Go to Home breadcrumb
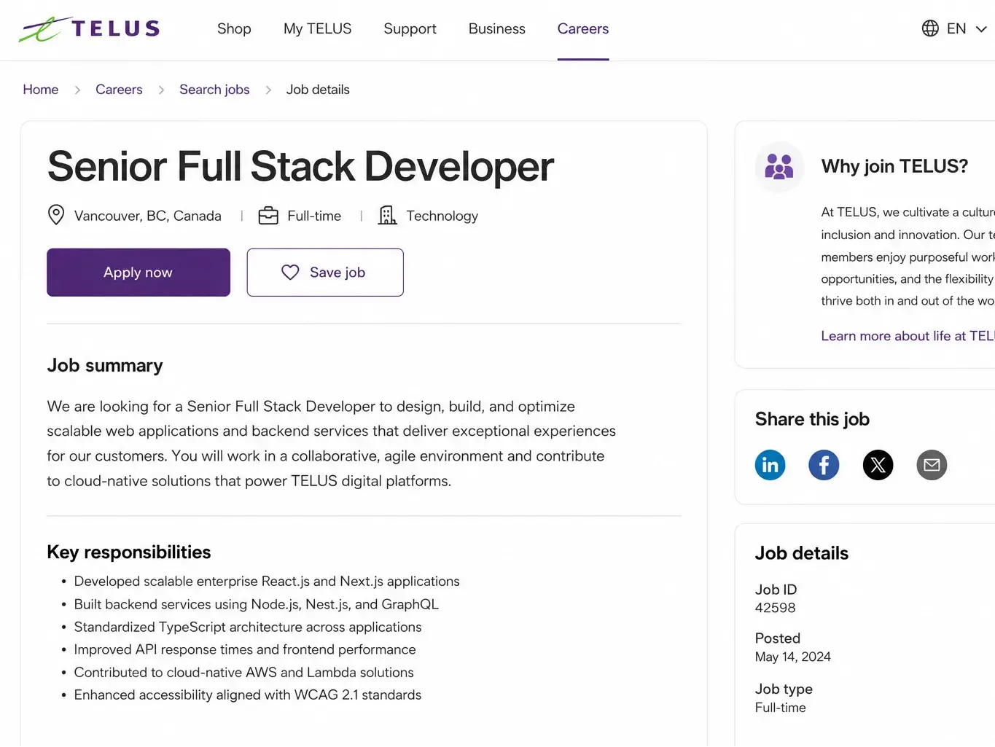The height and width of the screenshot is (747, 995). (41, 90)
